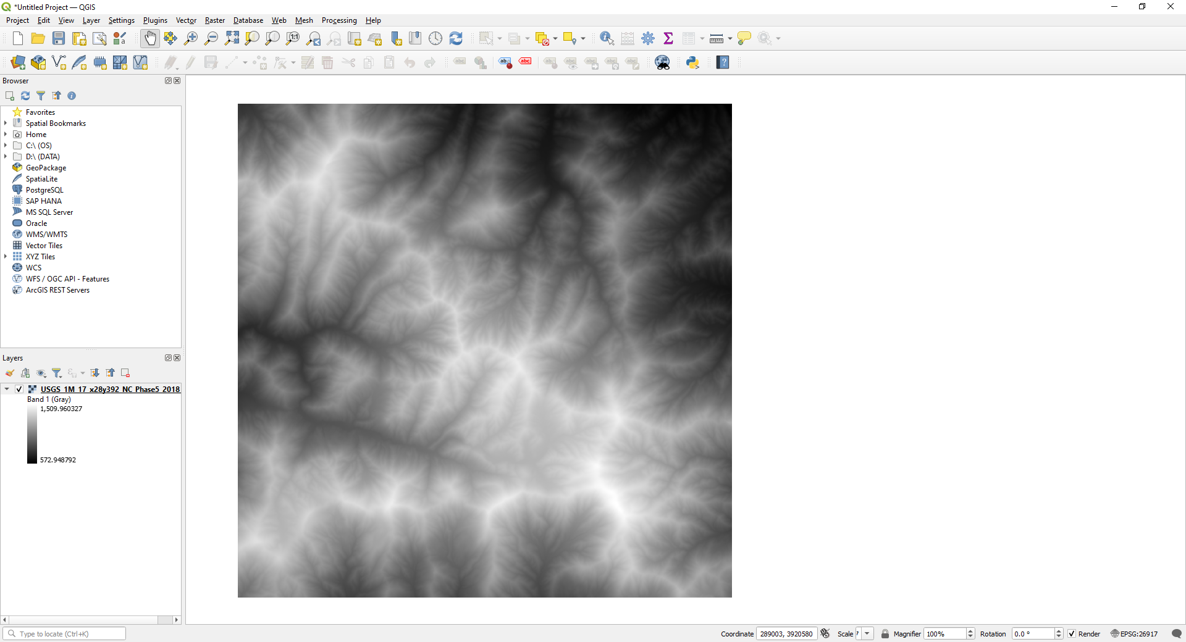Image resolution: width=1186 pixels, height=642 pixels.
Task: Open the MetaSearch globe binoculars icon
Action: 662,62
